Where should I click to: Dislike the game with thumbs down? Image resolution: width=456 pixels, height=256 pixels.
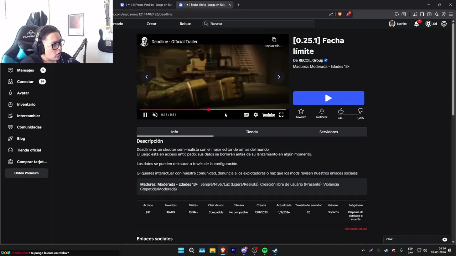point(360,111)
